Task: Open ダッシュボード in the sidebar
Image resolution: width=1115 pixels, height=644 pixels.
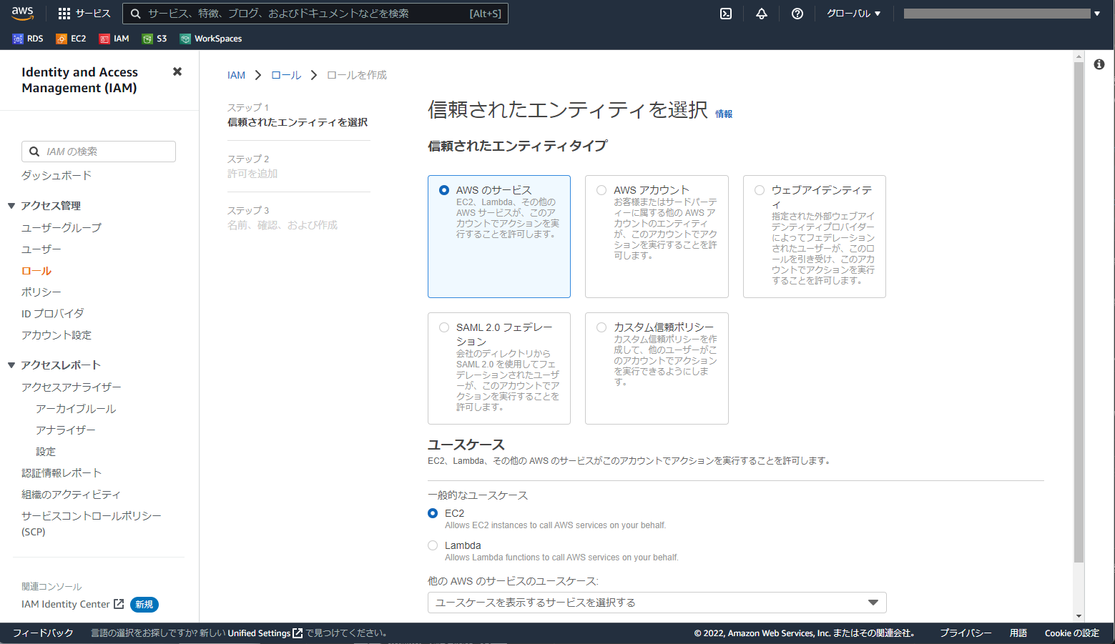Action: tap(57, 175)
